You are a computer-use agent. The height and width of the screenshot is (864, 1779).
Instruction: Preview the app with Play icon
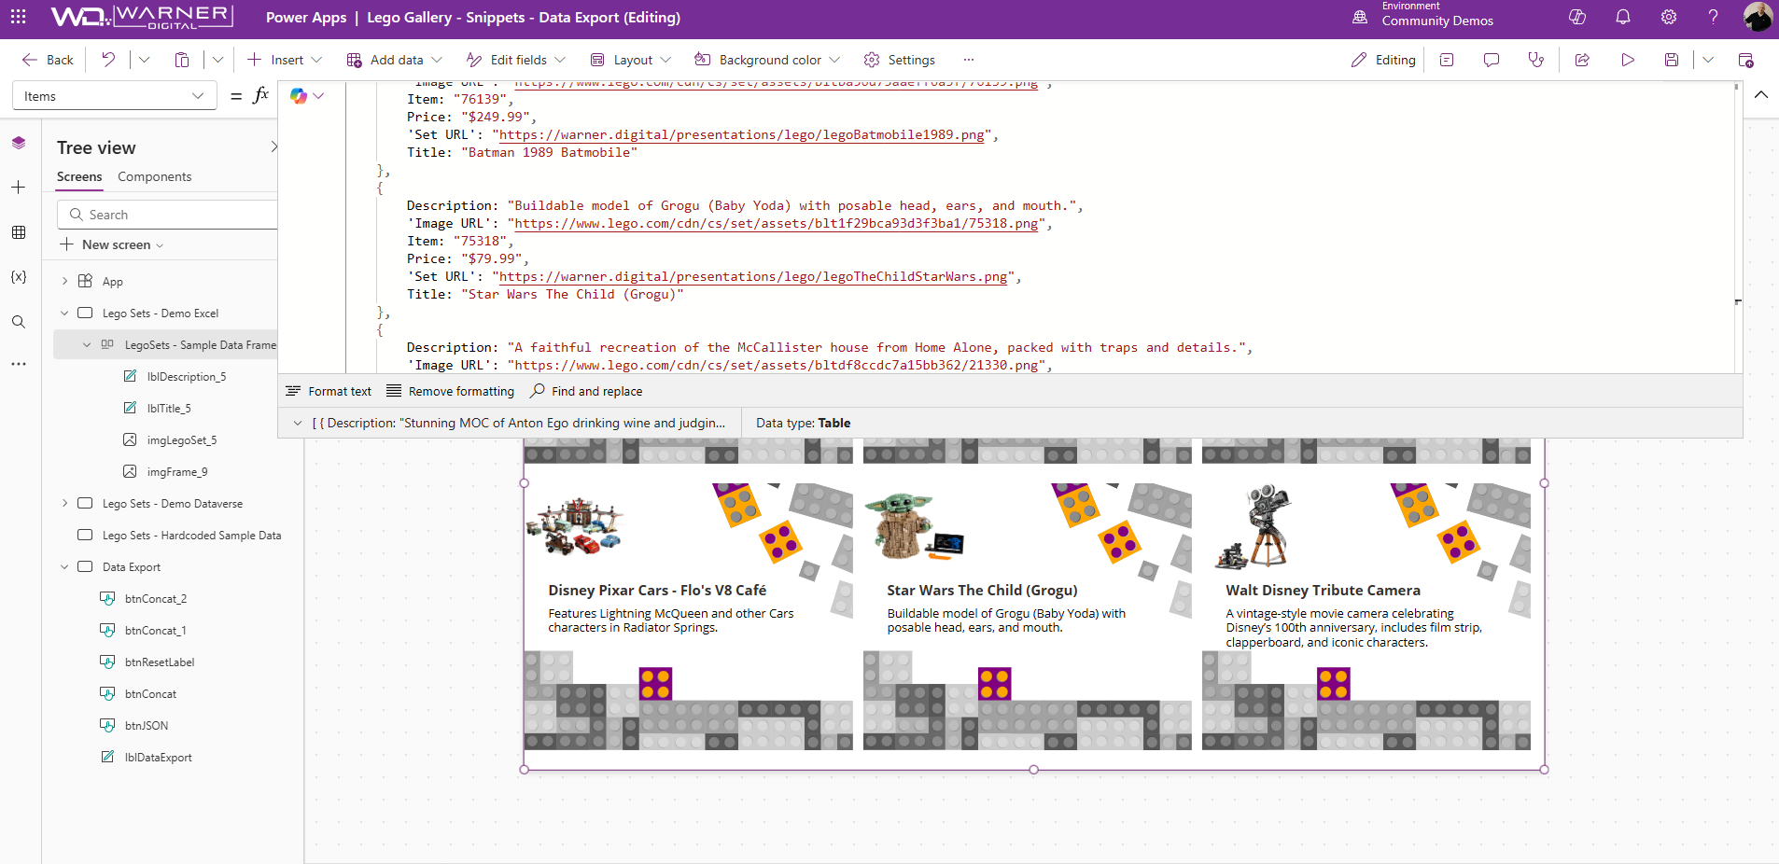pos(1628,60)
